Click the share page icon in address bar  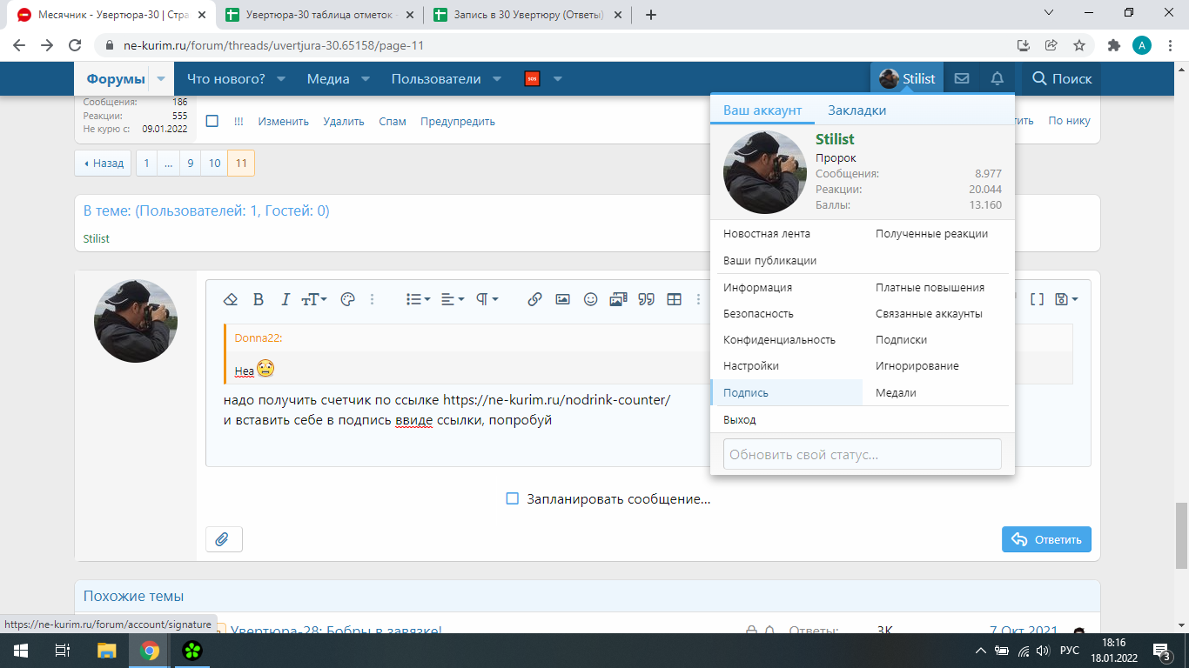click(x=1051, y=45)
